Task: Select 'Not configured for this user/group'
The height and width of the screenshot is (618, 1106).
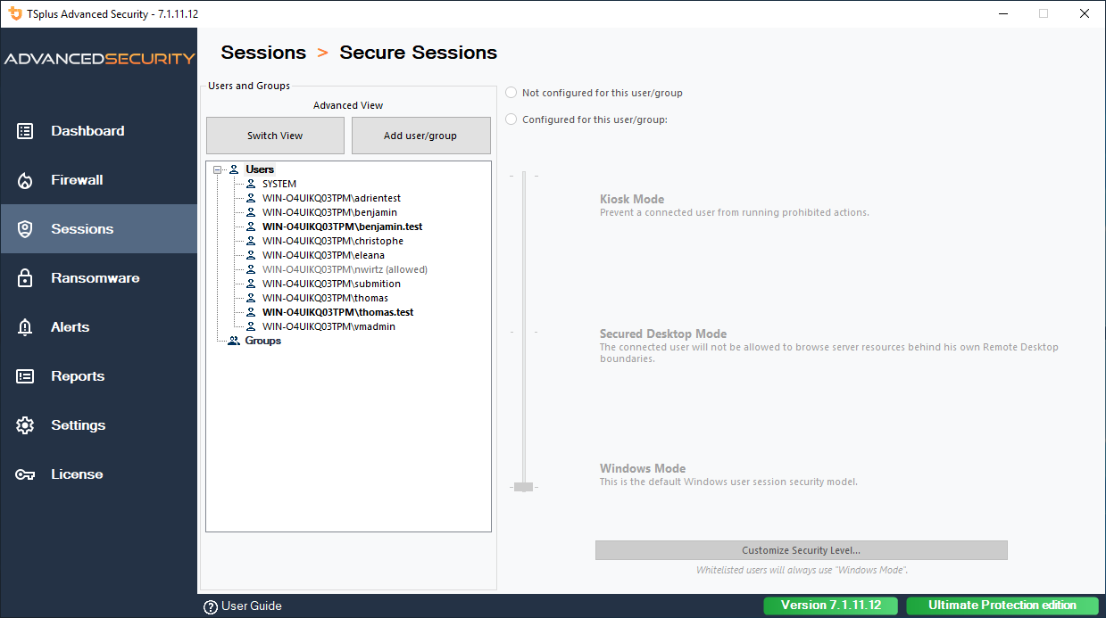Action: [x=510, y=92]
